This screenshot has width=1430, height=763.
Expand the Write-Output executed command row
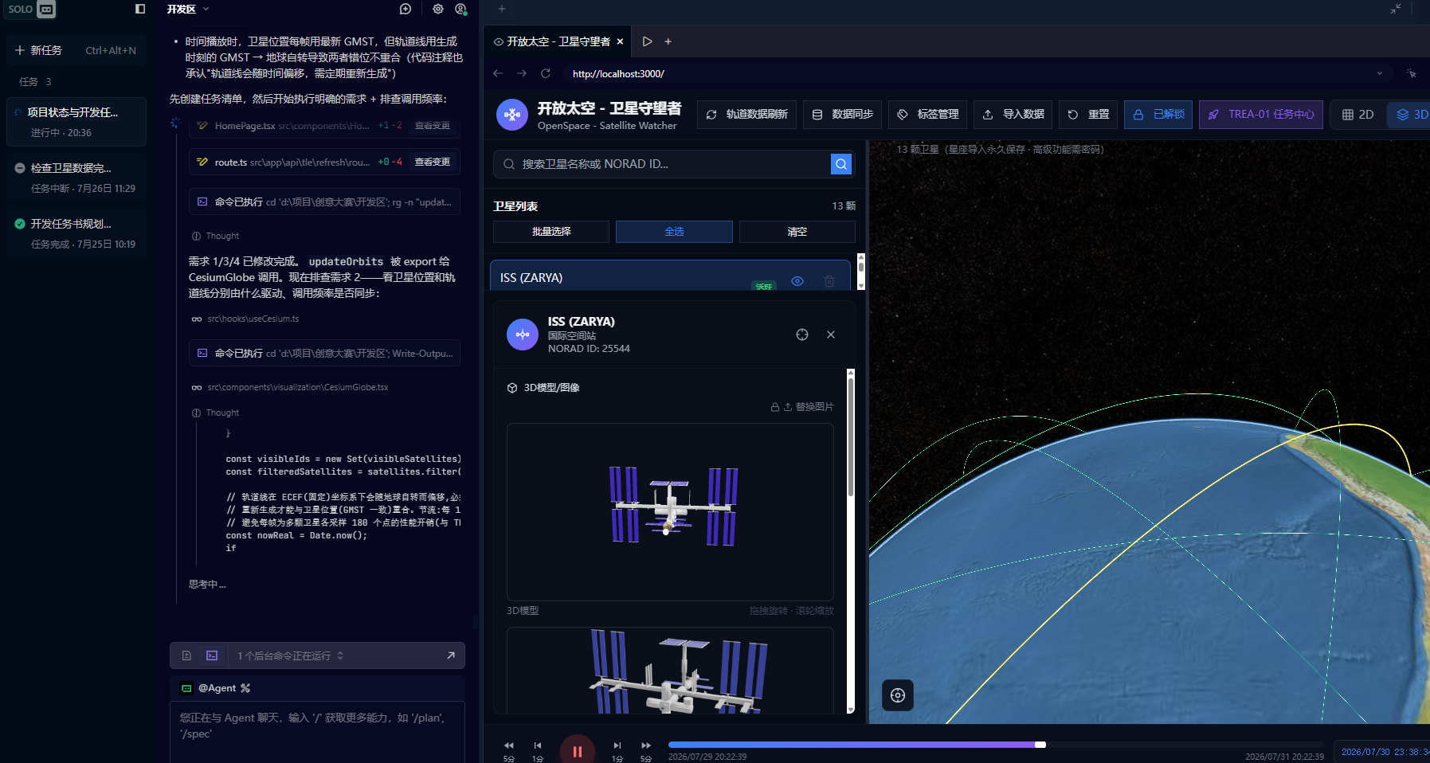324,353
